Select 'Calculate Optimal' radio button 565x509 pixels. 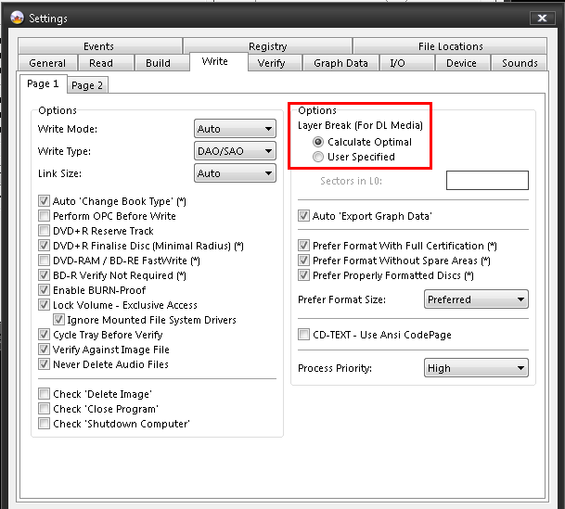coord(320,142)
